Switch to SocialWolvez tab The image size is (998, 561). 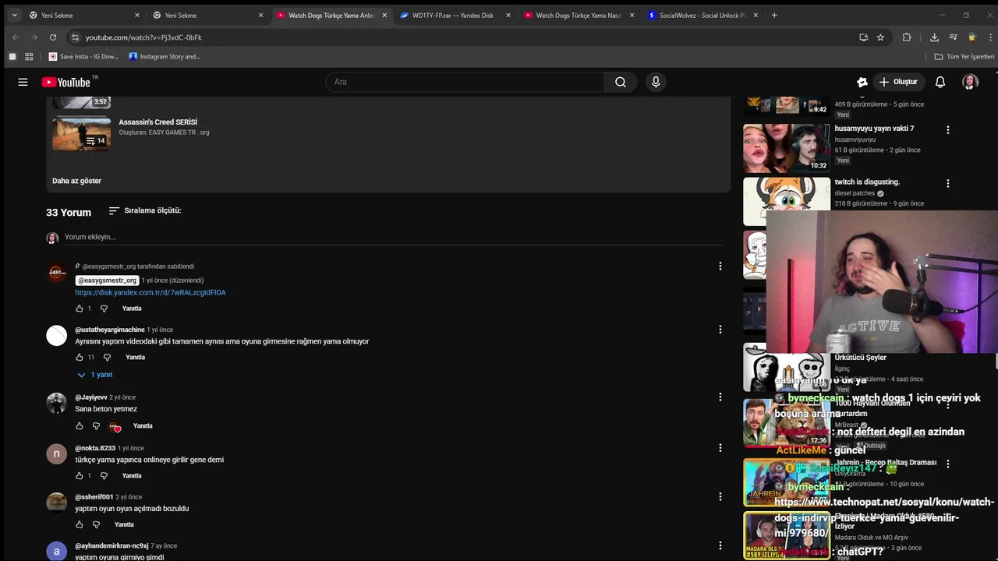(x=702, y=15)
